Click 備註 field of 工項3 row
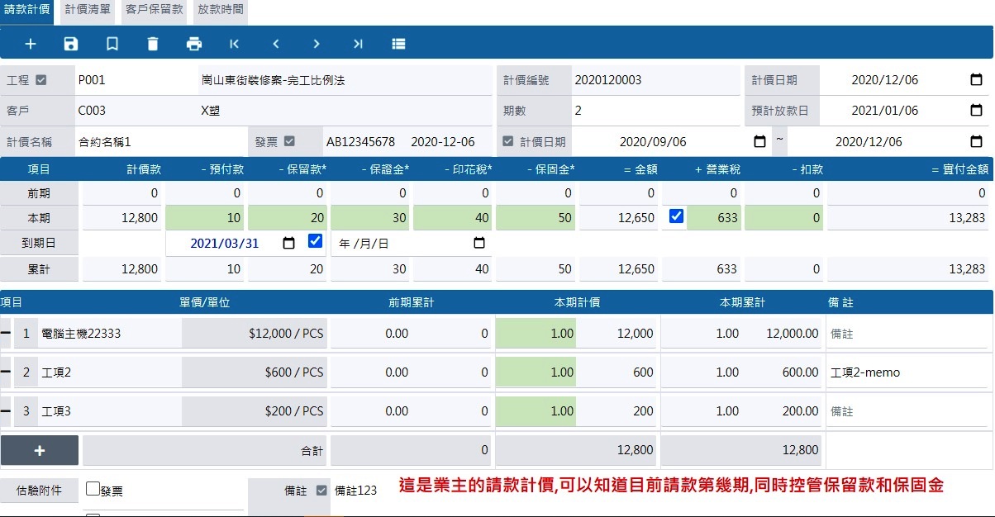Image resolution: width=995 pixels, height=517 pixels. click(909, 411)
